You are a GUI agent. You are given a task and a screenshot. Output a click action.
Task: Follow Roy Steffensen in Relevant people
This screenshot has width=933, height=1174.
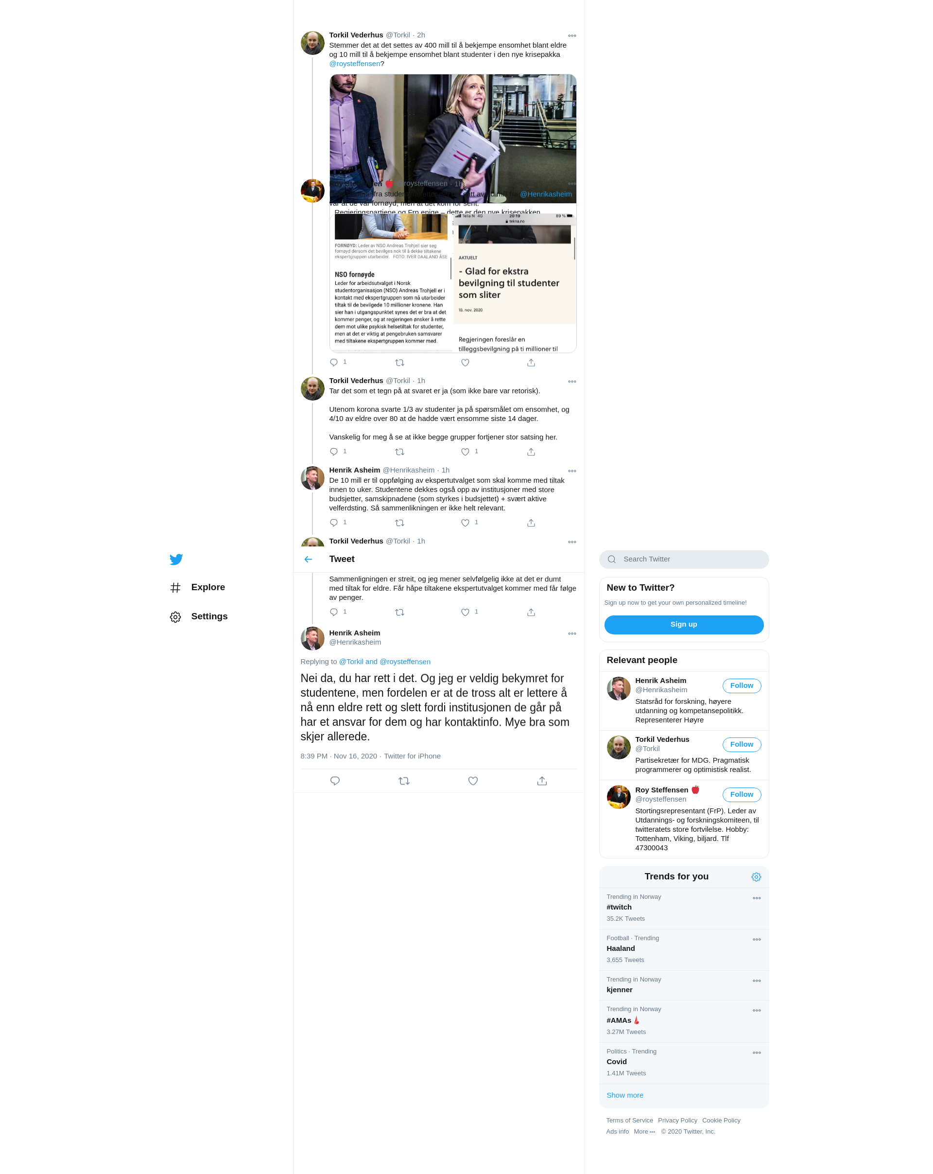[x=741, y=794]
